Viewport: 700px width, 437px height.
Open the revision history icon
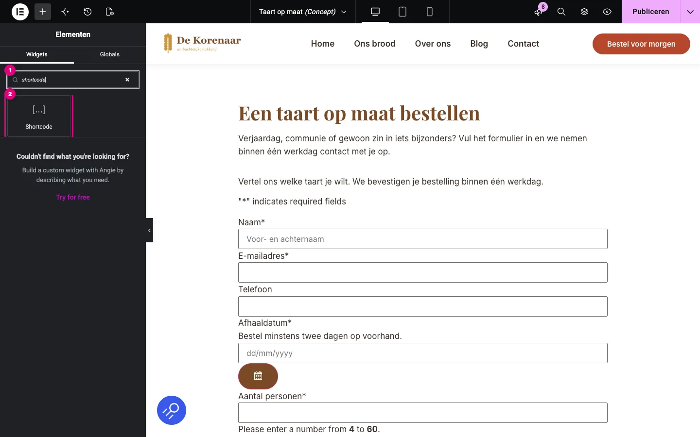tap(87, 12)
